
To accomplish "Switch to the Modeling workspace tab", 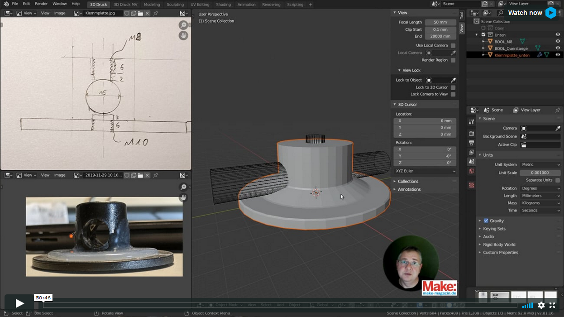I will (x=152, y=5).
